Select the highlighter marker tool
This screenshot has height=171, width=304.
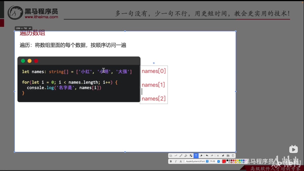186,156
